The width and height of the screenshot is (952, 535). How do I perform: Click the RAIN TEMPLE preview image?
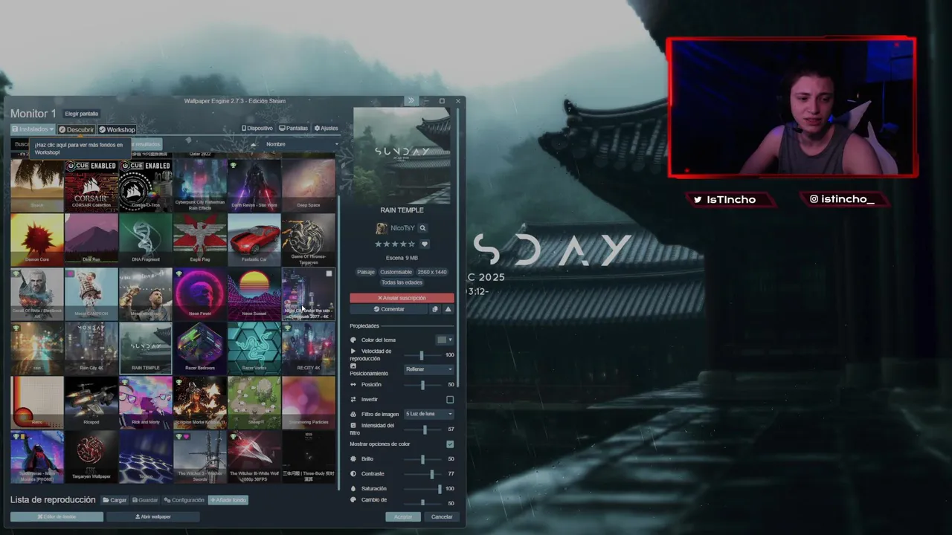point(402,155)
